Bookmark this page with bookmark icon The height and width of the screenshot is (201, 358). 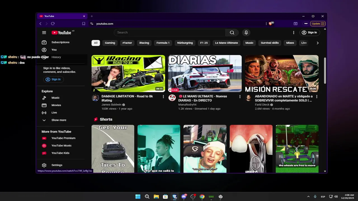84,24
